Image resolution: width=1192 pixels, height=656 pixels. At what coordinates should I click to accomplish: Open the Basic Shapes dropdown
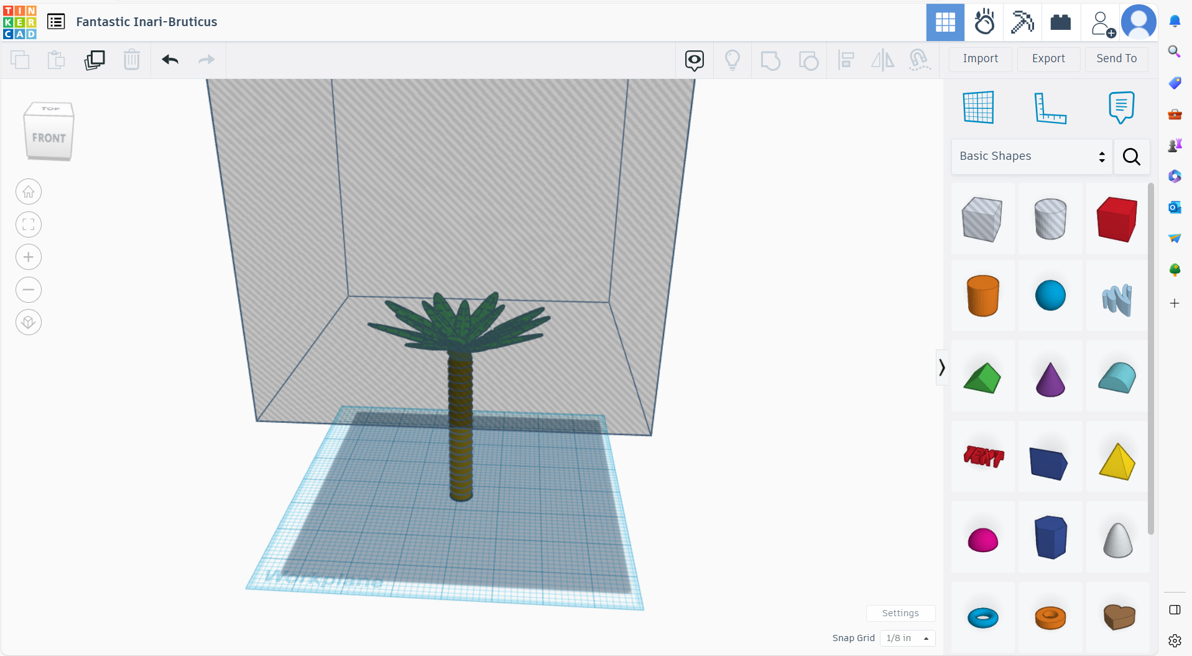(x=1032, y=156)
